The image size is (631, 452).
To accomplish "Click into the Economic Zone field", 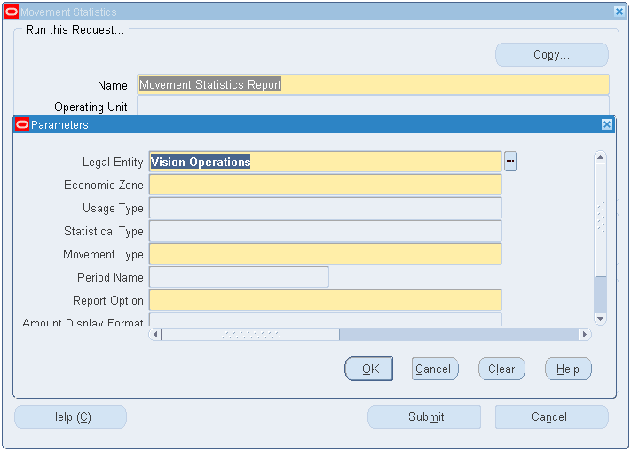I will tap(325, 185).
